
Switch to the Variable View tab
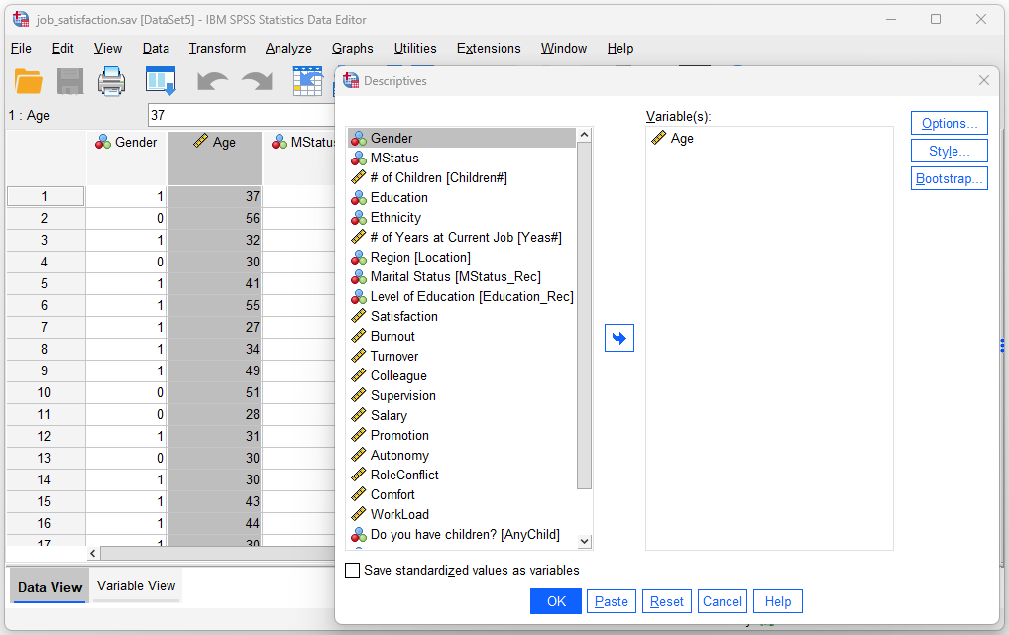pyautogui.click(x=136, y=586)
